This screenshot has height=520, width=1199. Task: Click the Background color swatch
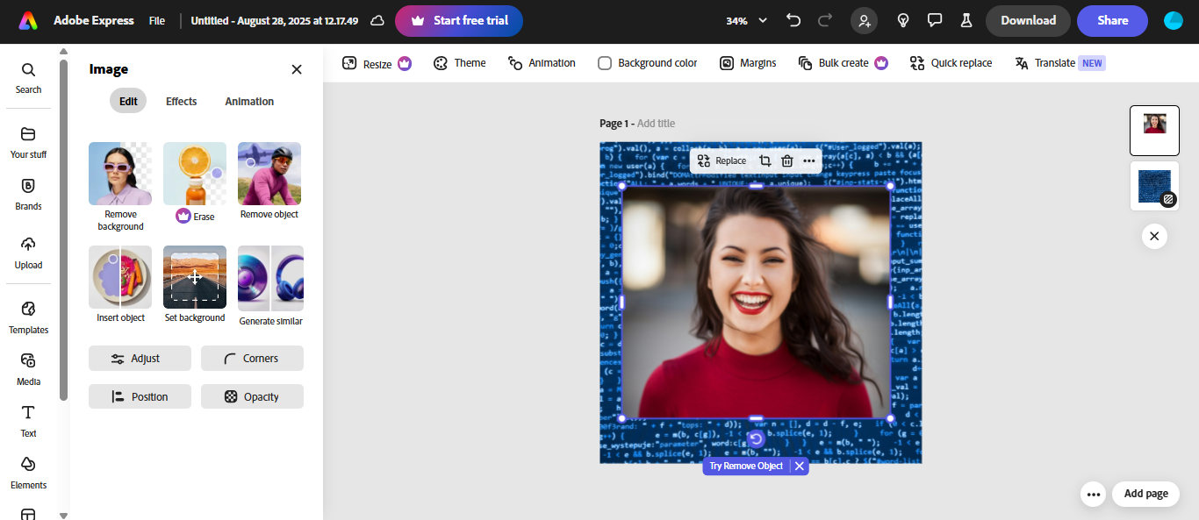click(605, 62)
